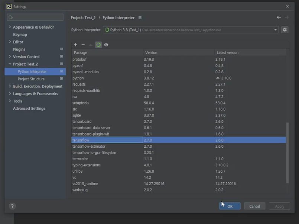
Task: Select the typing-extensions package row
Action: pyautogui.click(x=179, y=165)
